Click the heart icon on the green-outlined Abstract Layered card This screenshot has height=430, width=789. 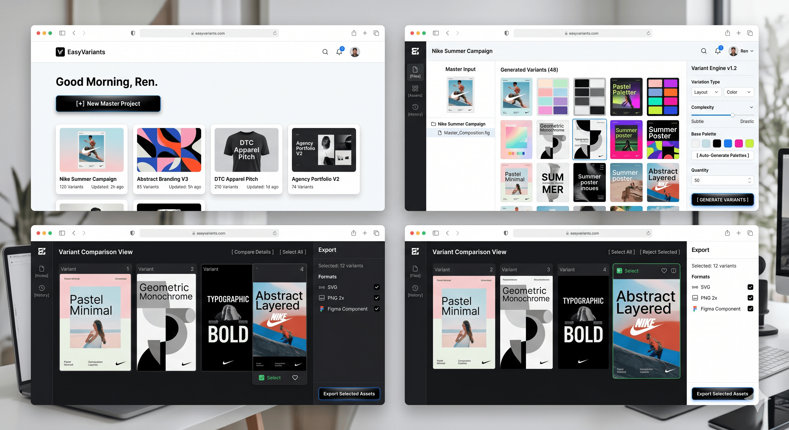[x=664, y=271]
